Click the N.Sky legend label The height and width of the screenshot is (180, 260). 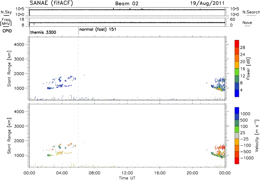coord(6,12)
